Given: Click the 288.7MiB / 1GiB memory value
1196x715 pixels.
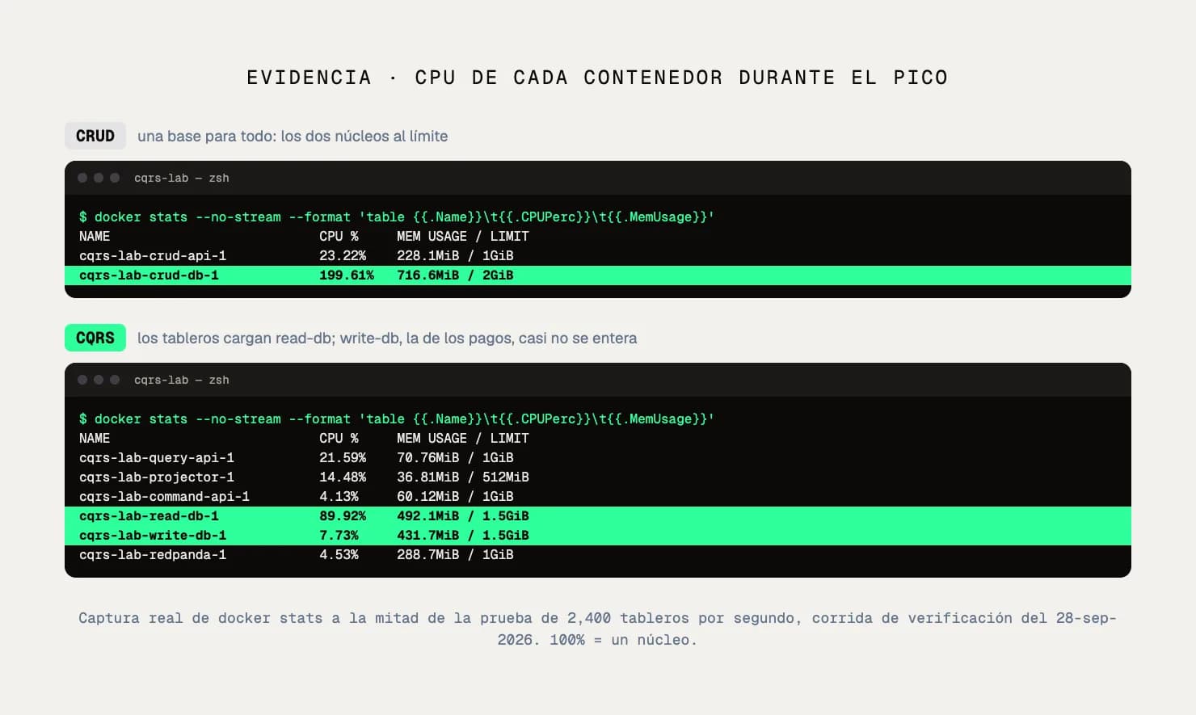Looking at the screenshot, I should [455, 554].
